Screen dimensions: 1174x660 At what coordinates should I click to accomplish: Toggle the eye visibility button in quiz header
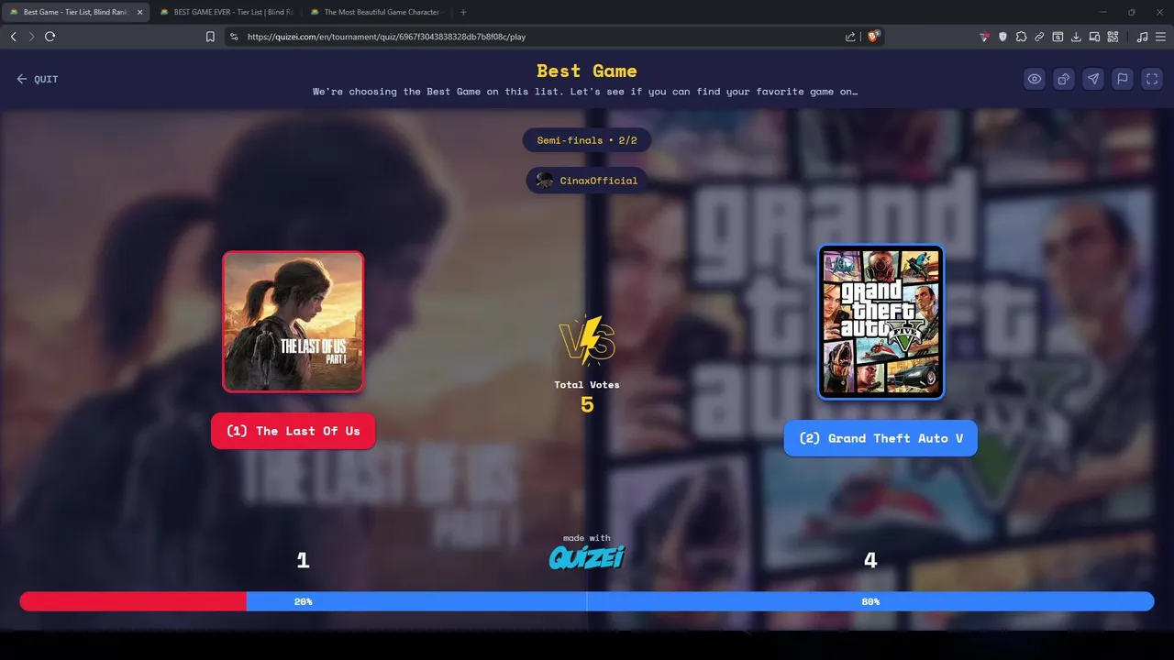click(1035, 79)
